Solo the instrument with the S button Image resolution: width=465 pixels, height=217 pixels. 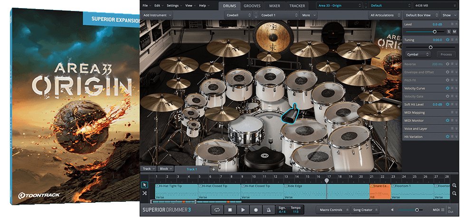pyautogui.click(x=449, y=32)
